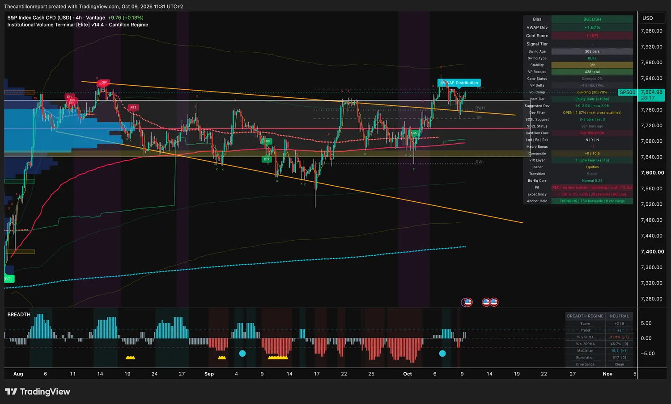This screenshot has height=404, width=671.
Task: Click the VP Recalcs 428 total cell
Action: [592, 72]
